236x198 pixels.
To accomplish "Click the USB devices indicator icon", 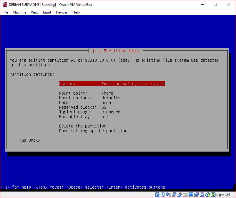I will point(180,195).
